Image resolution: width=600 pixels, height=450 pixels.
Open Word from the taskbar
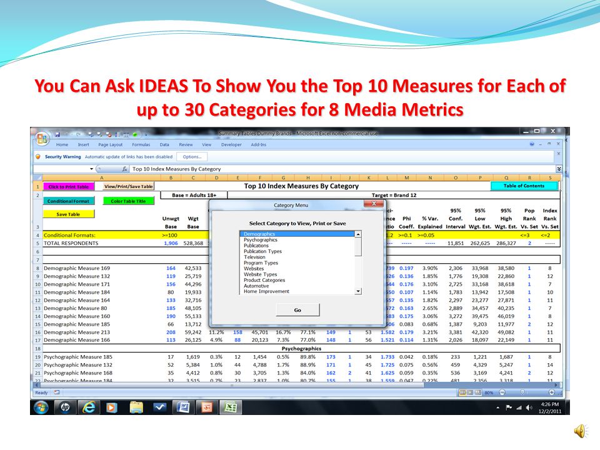(x=183, y=407)
